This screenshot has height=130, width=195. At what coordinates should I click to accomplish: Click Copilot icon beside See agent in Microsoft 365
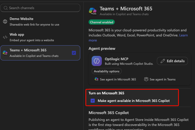click(x=96, y=79)
